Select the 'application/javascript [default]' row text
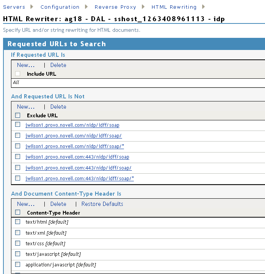The height and width of the screenshot is (274, 265). [61, 265]
